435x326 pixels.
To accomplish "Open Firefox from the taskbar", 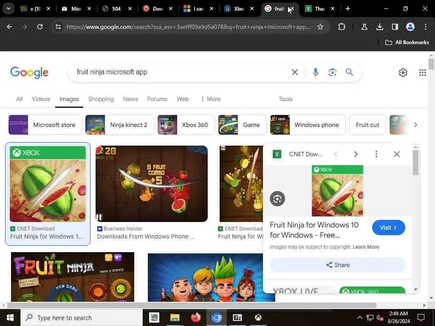I will [195, 318].
